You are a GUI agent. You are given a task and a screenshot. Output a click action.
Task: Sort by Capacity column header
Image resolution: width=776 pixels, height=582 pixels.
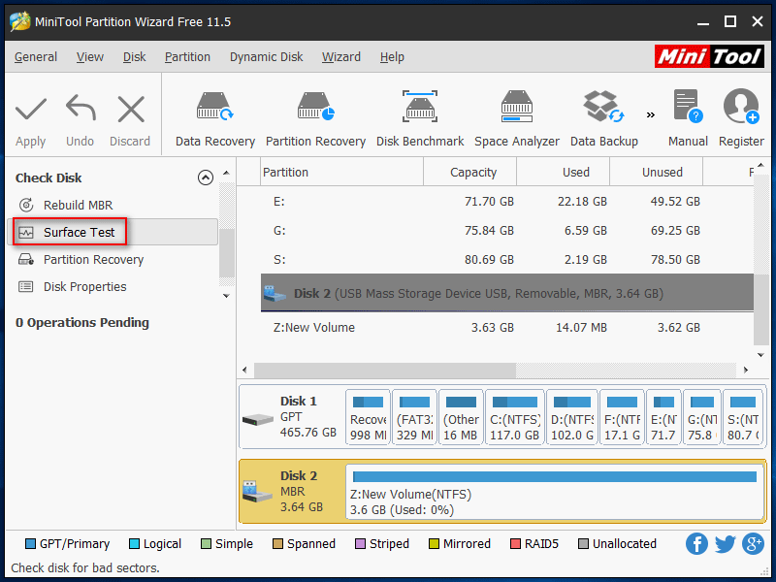pyautogui.click(x=470, y=172)
